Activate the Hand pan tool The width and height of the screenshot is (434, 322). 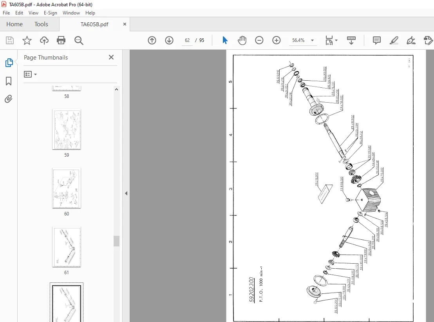[242, 40]
